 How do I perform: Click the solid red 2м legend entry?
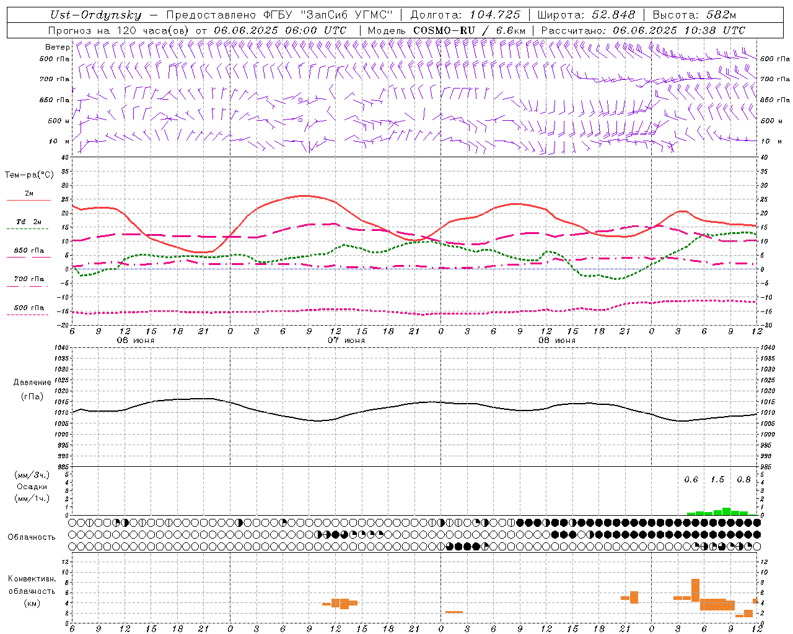[28, 196]
